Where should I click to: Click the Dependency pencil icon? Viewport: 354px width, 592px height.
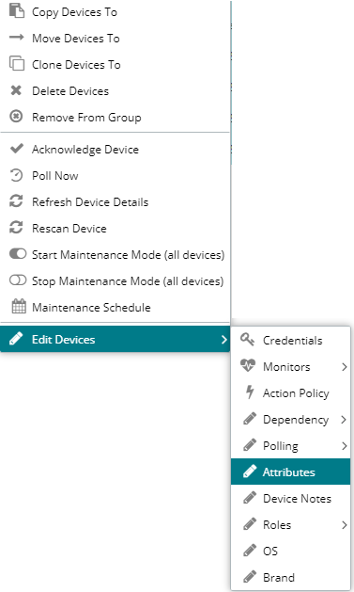[250, 419]
